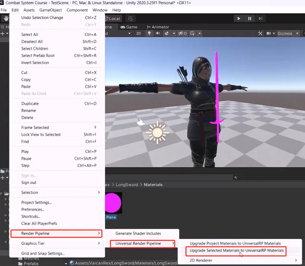Open shading mode dropdown in scene view
Image resolution: width=305 pixels, height=266 pixels.
tap(119, 33)
